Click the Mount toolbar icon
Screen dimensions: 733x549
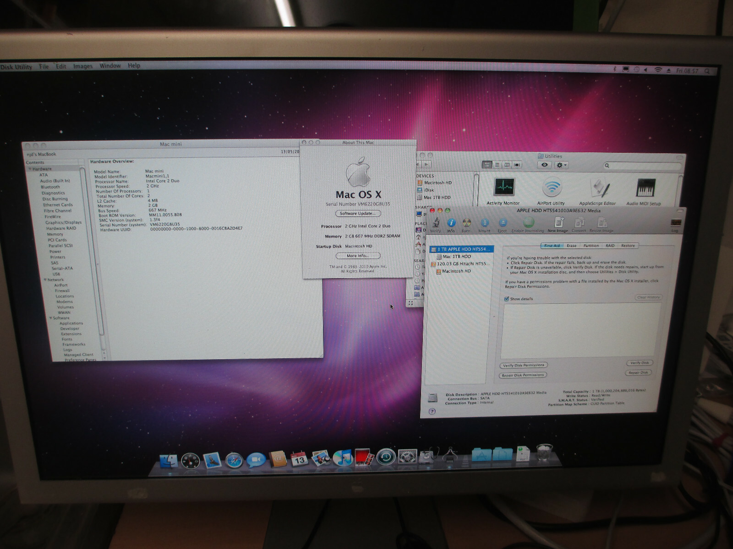coord(485,223)
